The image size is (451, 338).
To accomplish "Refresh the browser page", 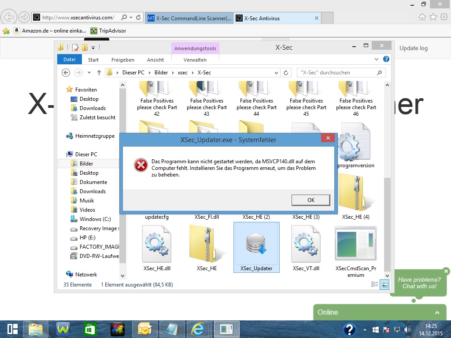I will coord(138,18).
